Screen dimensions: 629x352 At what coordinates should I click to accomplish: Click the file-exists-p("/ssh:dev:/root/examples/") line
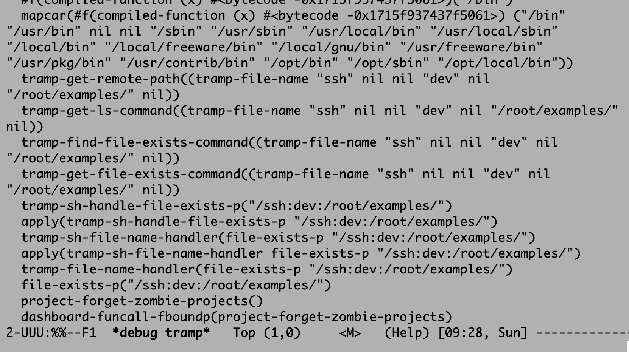point(176,285)
